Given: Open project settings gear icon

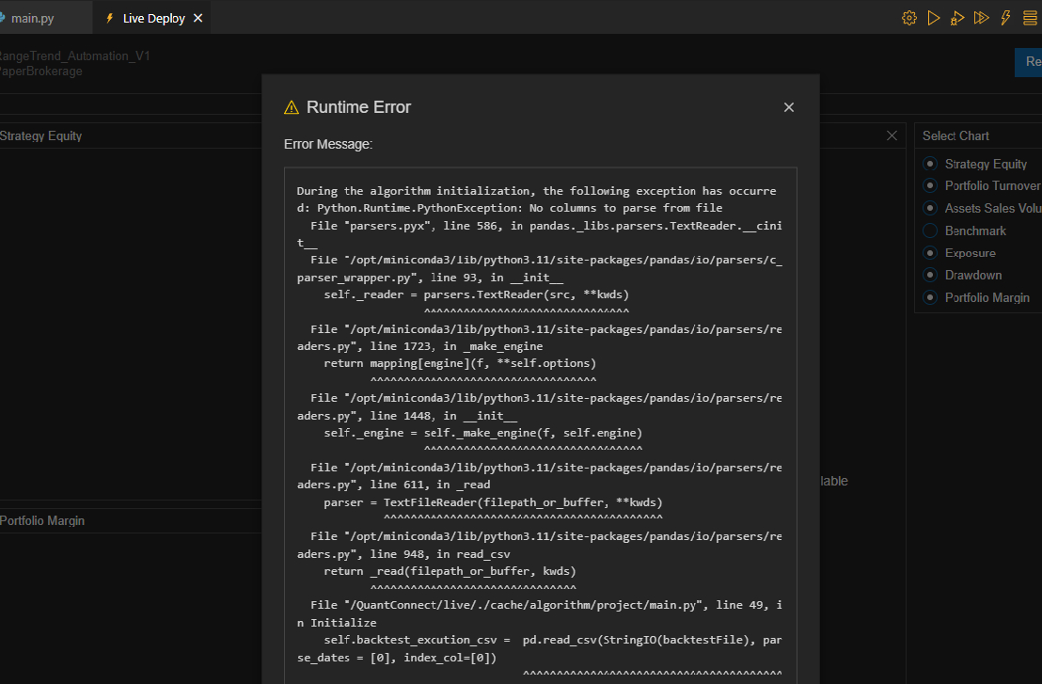Looking at the screenshot, I should pyautogui.click(x=908, y=18).
